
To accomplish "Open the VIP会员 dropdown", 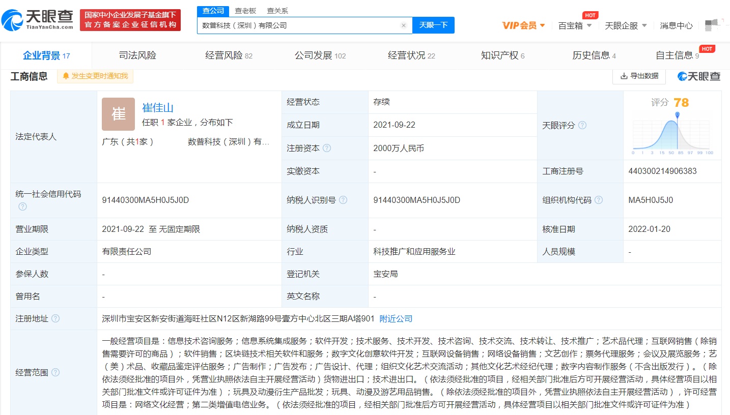I will coord(524,25).
